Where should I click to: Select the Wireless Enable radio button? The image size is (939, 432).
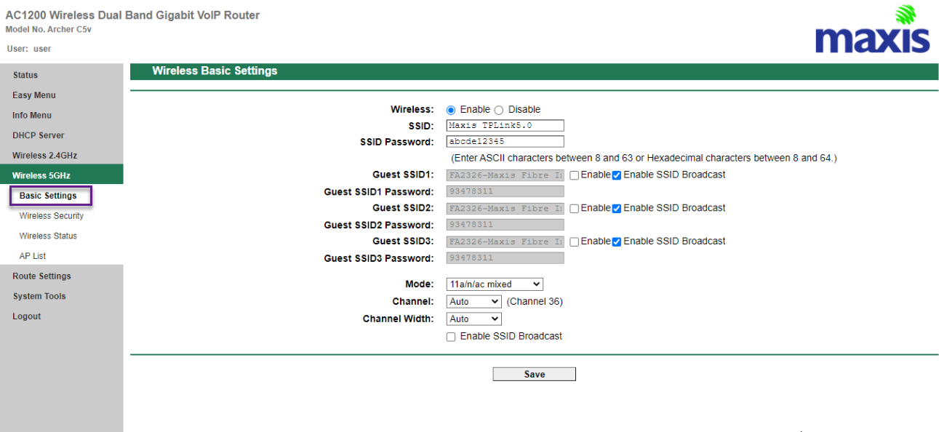(451, 110)
